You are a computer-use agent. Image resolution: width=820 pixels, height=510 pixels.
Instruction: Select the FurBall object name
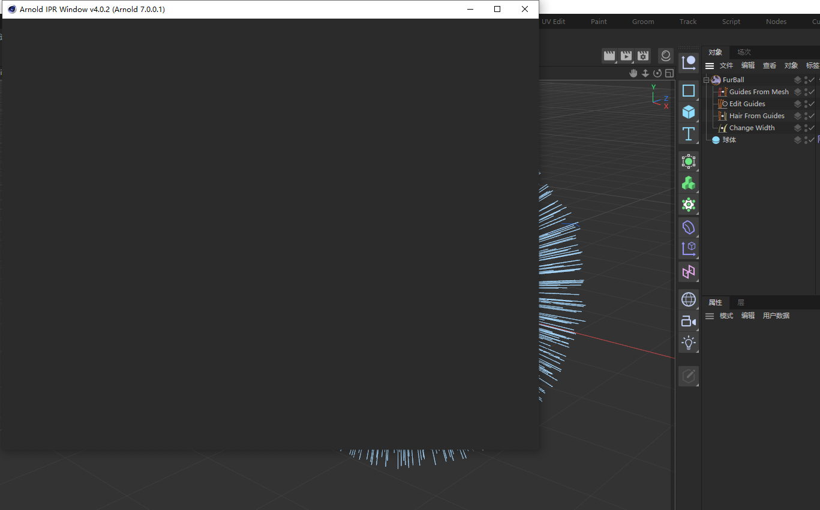pyautogui.click(x=733, y=80)
